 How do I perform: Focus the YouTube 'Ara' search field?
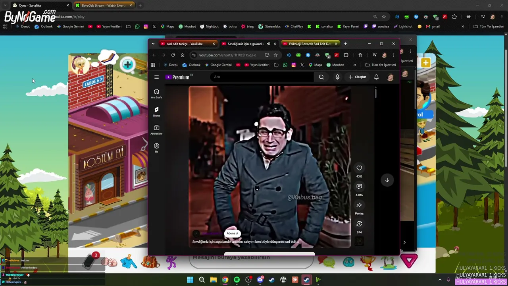click(262, 77)
